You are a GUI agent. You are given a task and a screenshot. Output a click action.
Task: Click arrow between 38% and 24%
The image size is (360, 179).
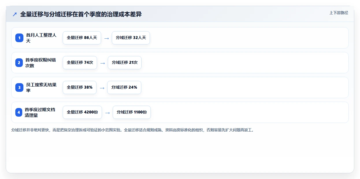tap(102, 88)
